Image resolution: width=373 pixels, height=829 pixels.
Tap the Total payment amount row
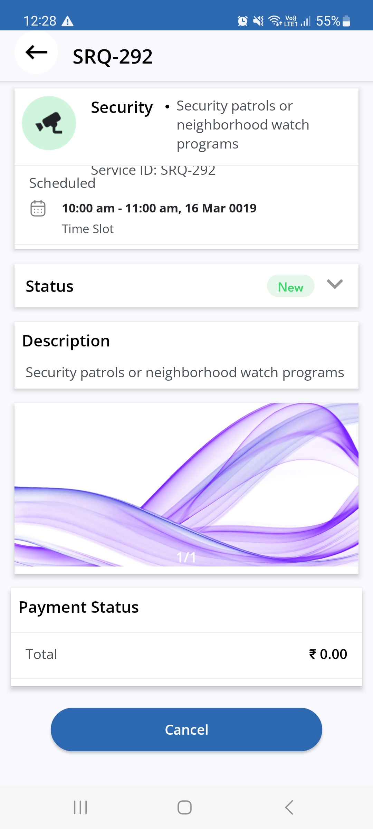coord(186,654)
